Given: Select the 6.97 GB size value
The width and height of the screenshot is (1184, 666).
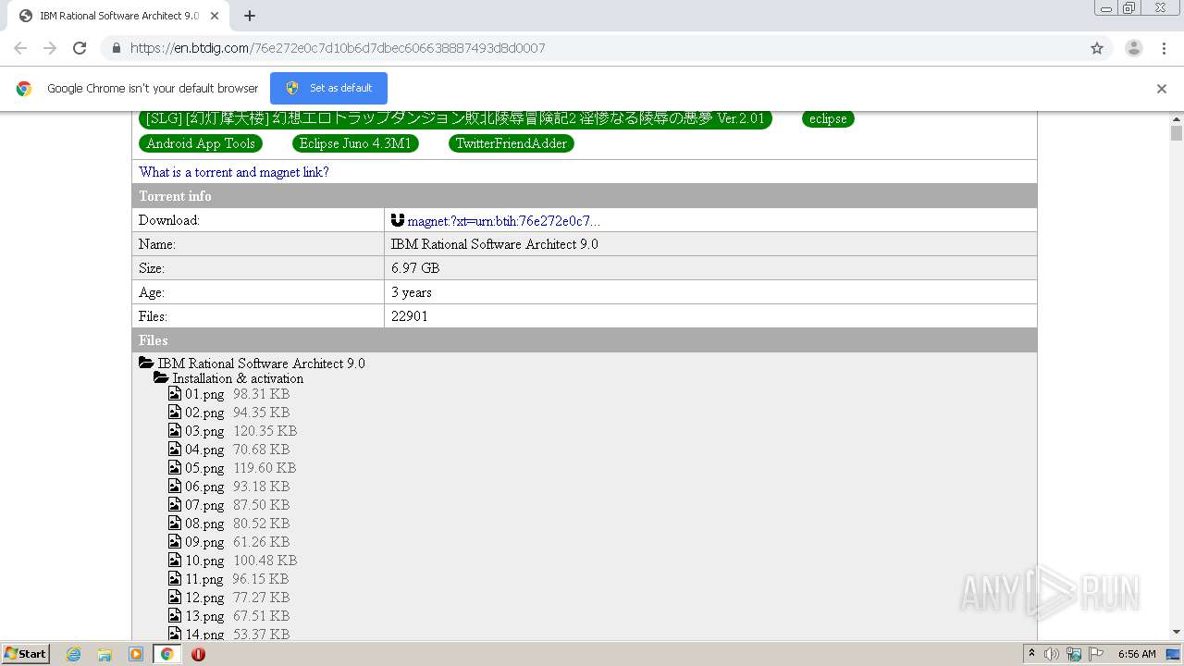Looking at the screenshot, I should click(x=415, y=268).
